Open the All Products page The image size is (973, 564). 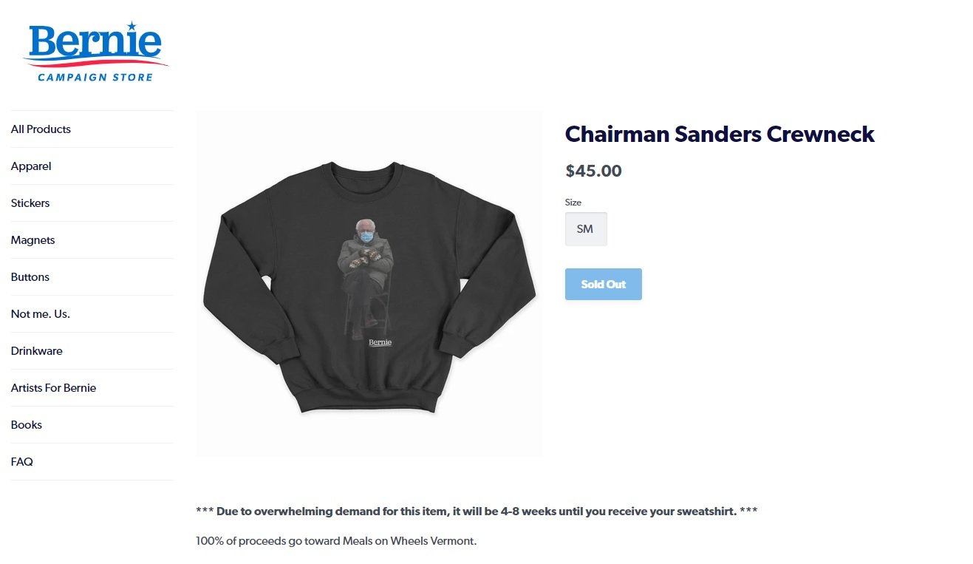point(41,129)
